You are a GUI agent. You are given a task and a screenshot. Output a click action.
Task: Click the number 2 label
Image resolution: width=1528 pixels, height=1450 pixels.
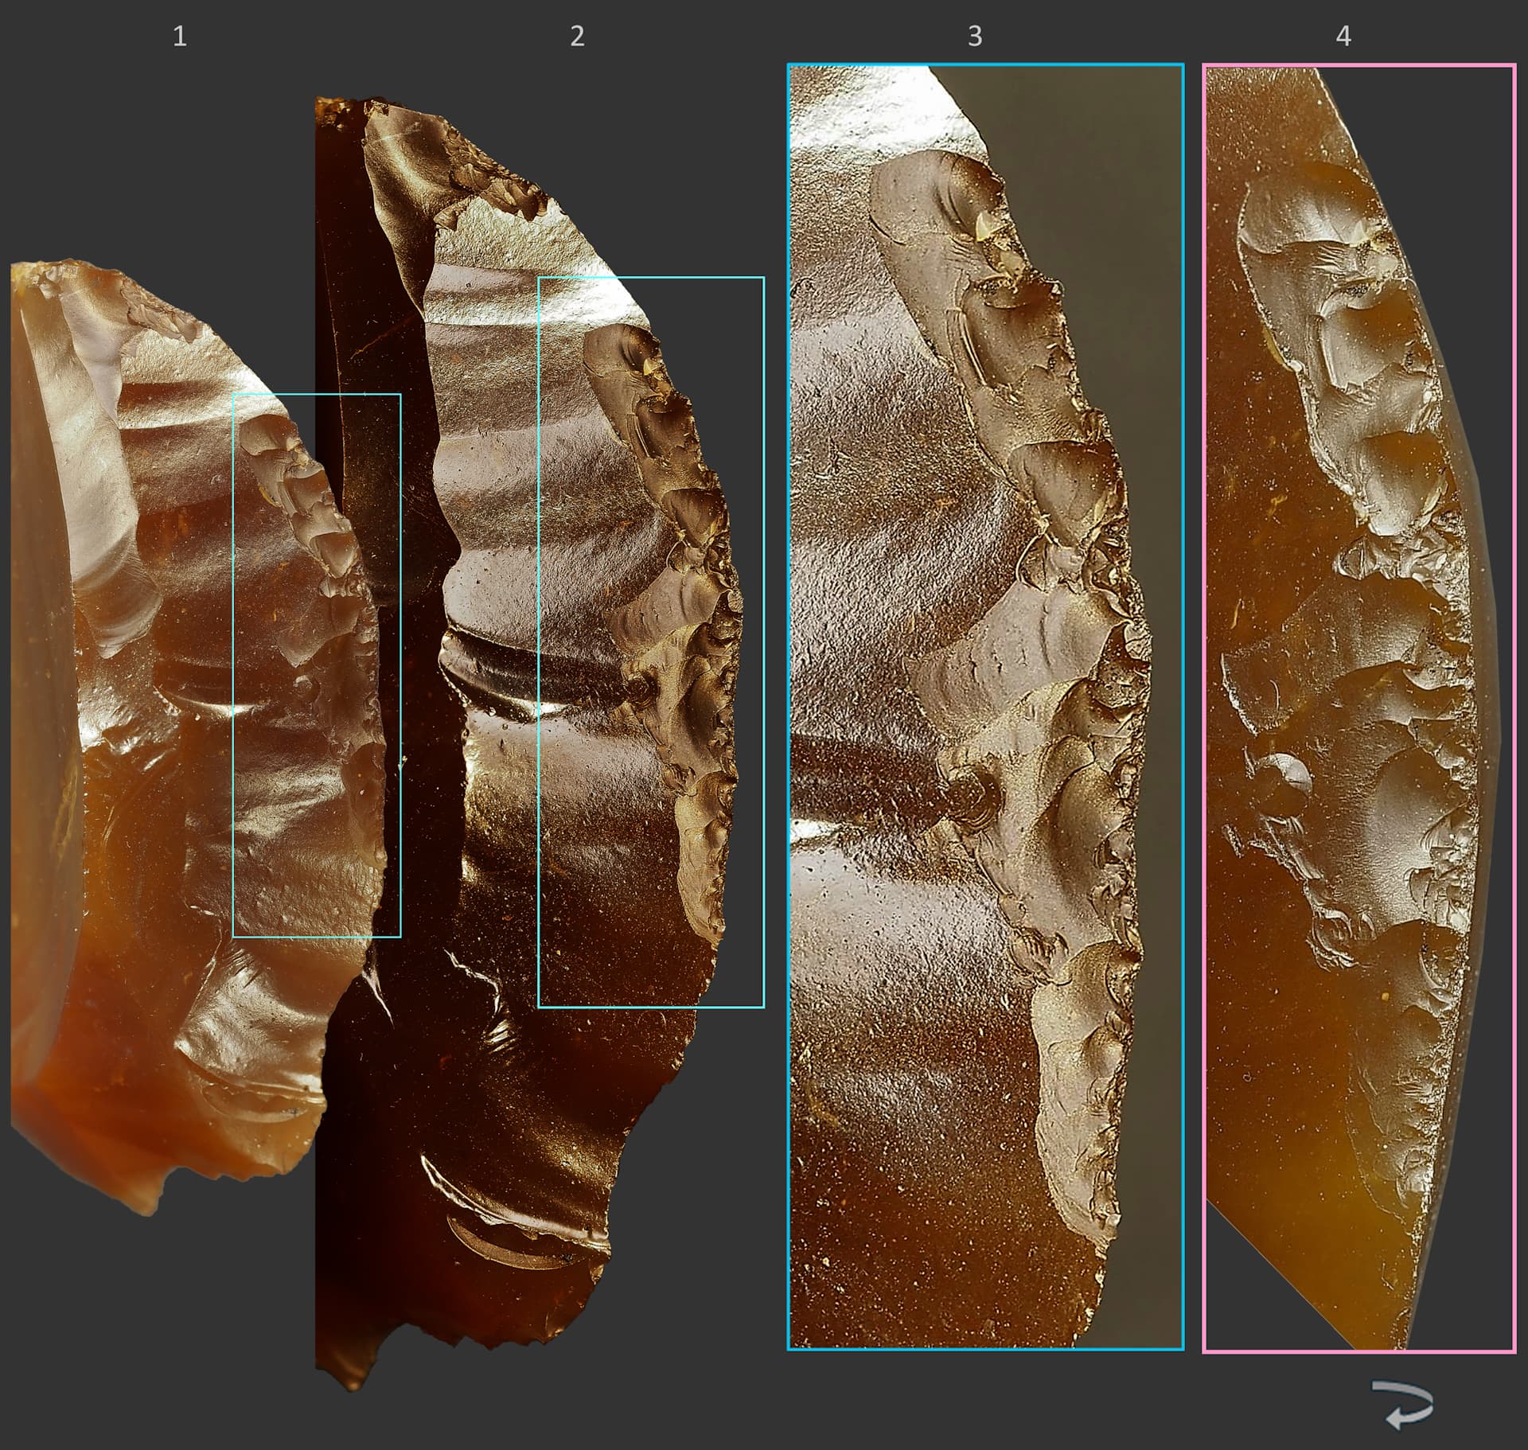[x=578, y=36]
